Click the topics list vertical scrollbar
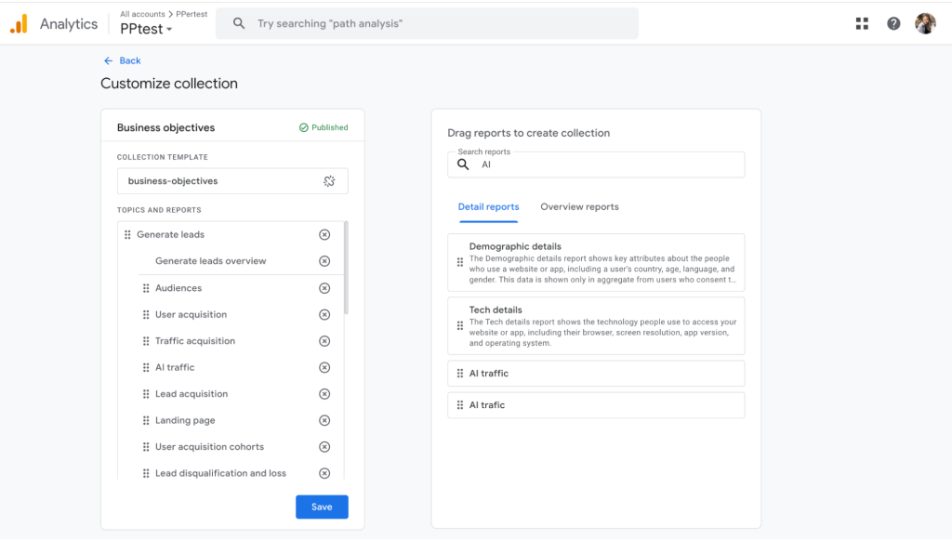 click(347, 268)
